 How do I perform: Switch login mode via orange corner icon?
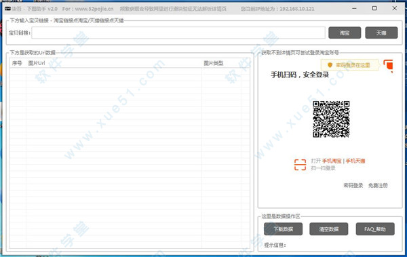[x=388, y=66]
